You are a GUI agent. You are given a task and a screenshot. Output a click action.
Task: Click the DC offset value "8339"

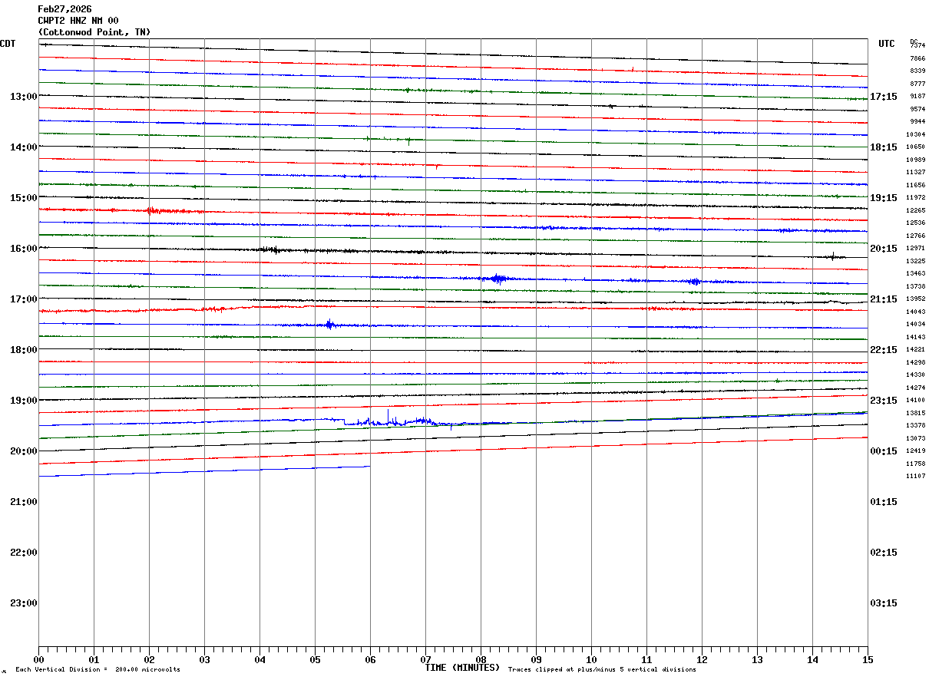917,71
